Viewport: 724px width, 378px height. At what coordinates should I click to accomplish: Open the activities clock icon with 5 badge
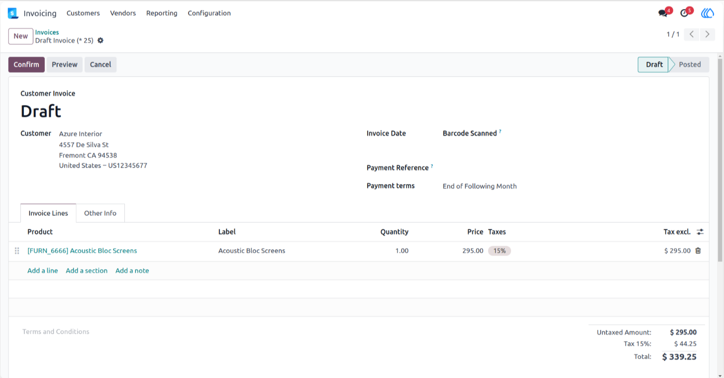(684, 13)
